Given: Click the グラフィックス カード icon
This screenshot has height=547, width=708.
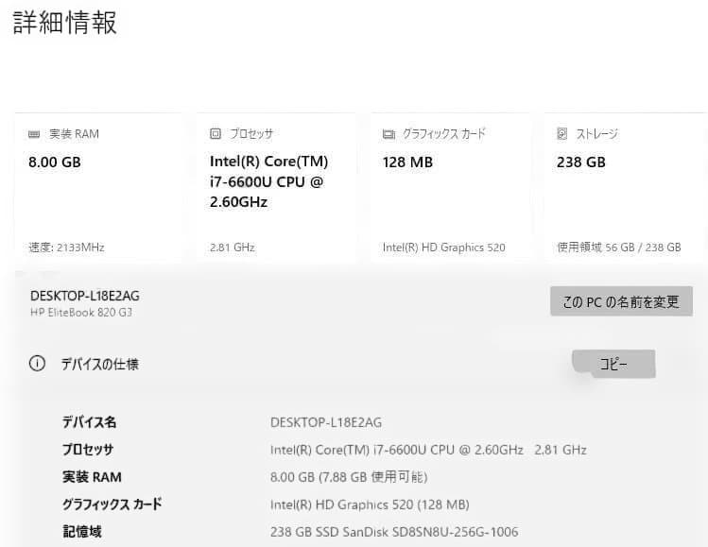Looking at the screenshot, I should pyautogui.click(x=389, y=134).
